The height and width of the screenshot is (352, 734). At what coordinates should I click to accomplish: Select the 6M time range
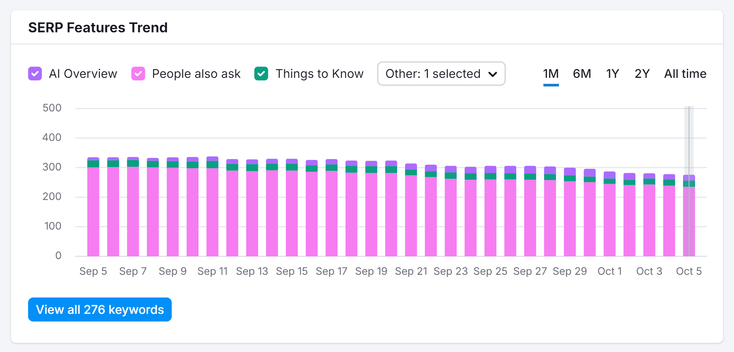tap(581, 74)
